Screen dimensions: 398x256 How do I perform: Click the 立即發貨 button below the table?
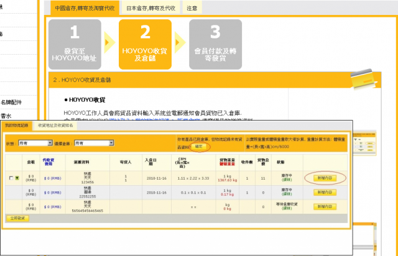pyautogui.click(x=17, y=218)
